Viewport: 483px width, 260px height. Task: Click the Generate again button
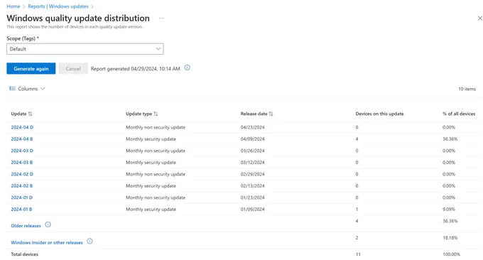point(31,69)
